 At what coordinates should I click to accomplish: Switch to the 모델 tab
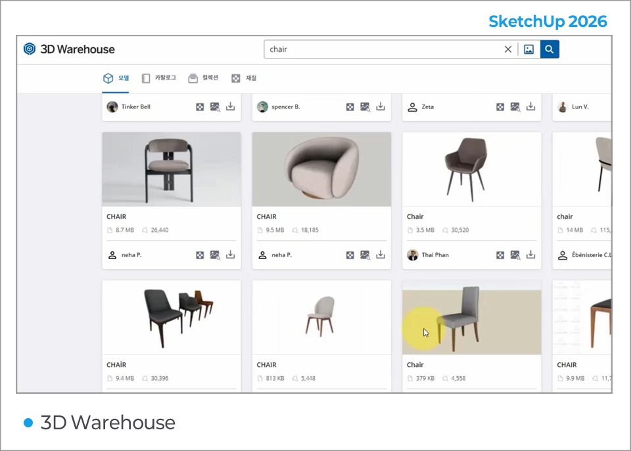tap(116, 78)
